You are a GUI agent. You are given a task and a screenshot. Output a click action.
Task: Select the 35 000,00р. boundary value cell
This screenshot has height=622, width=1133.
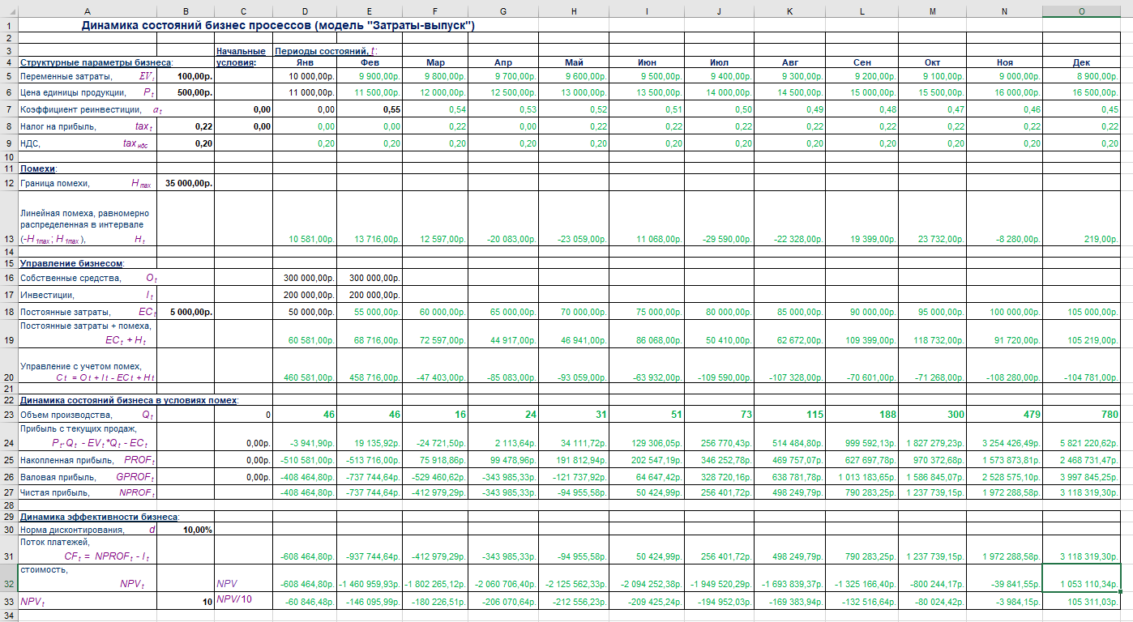pos(186,183)
